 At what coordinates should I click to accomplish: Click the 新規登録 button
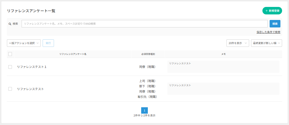(272, 11)
